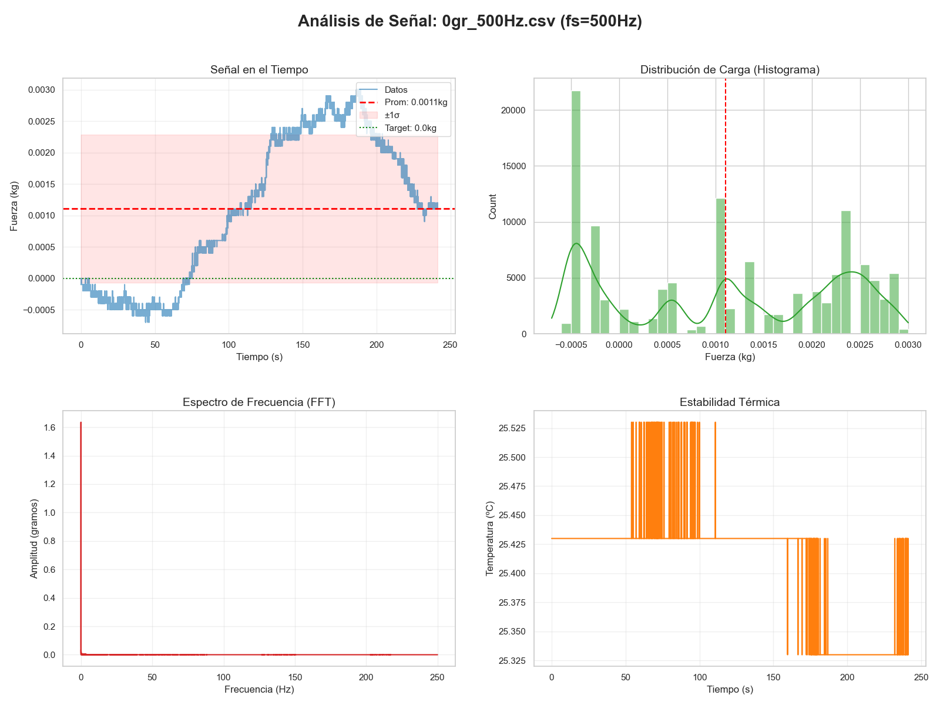Click the '0.0030' tick on the signal plot y-axis
Screen dimensions: 940x705
(x=41, y=90)
